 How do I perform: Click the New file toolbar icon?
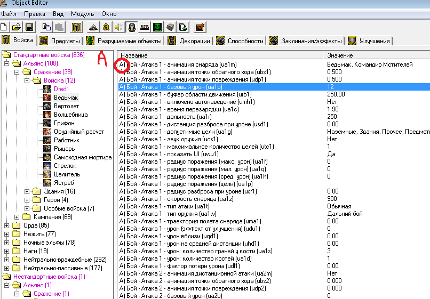tap(4, 27)
